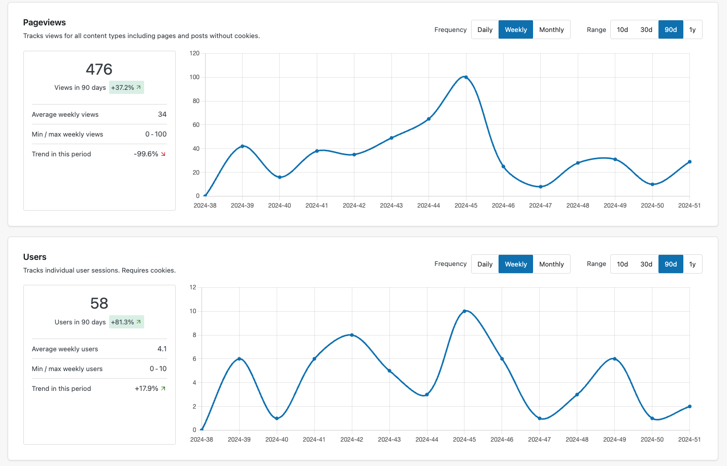Image resolution: width=727 pixels, height=466 pixels.
Task: Click the Pageviews peak point at 2024-45
Action: pyautogui.click(x=466, y=77)
